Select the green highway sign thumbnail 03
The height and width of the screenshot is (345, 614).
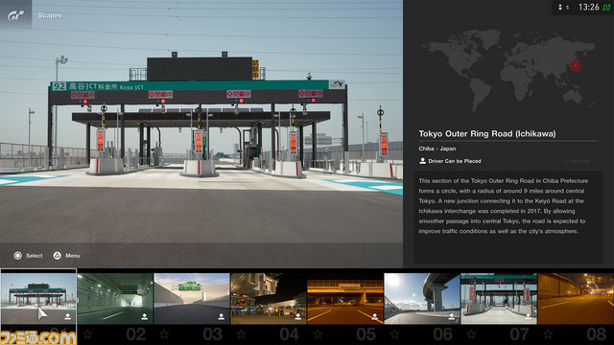click(192, 298)
